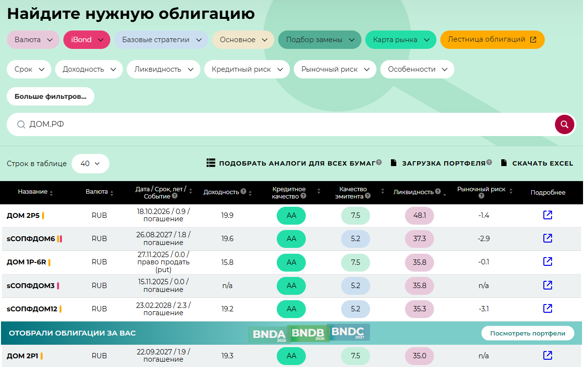Open details icon for sСОПФДОМ6 row
Screen dimensions: 584x367
548,238
